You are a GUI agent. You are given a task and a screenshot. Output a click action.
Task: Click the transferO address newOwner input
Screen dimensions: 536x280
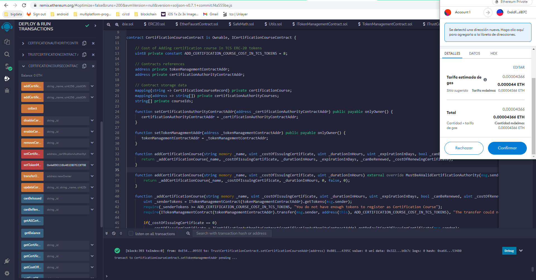pyautogui.click(x=67, y=176)
